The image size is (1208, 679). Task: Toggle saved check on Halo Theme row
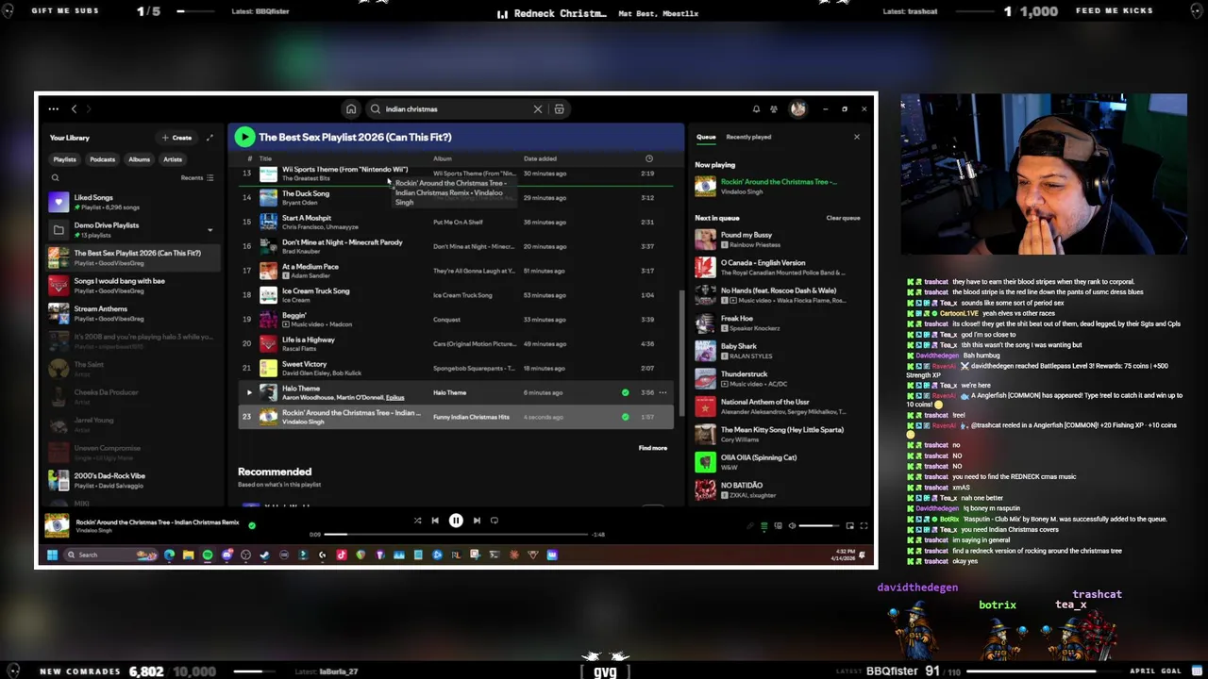tap(625, 392)
